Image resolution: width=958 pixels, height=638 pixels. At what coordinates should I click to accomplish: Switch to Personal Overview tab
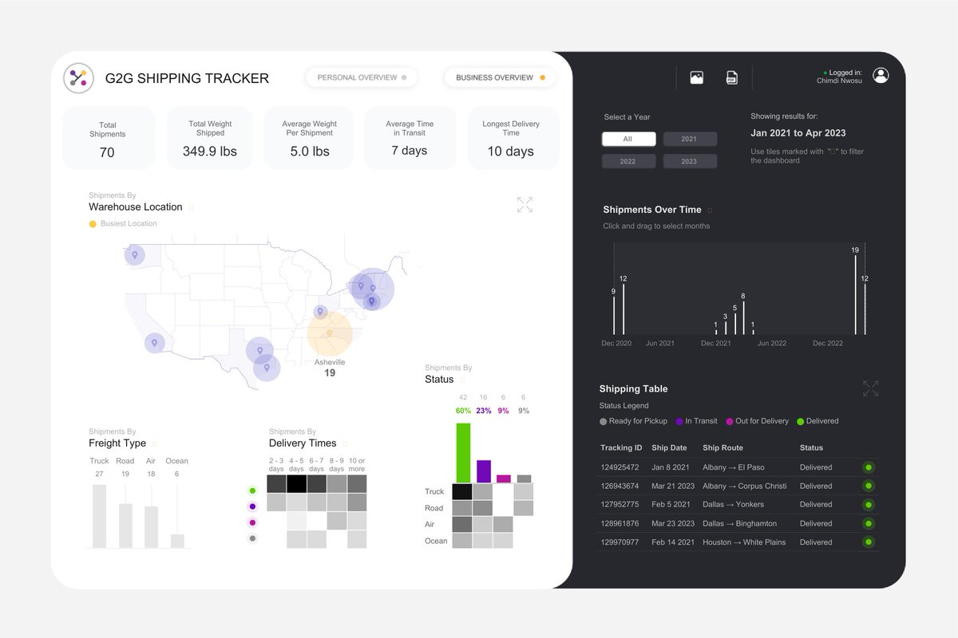click(x=362, y=77)
